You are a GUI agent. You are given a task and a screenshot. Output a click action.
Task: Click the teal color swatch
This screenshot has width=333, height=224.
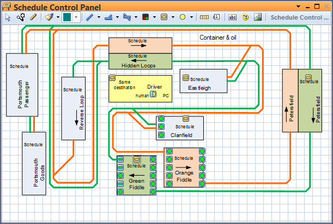[x=67, y=17]
